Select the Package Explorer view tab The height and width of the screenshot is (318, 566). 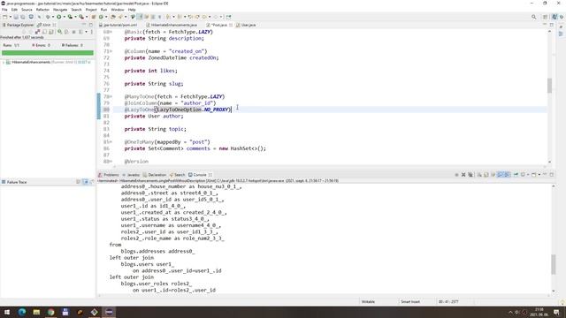point(18,25)
